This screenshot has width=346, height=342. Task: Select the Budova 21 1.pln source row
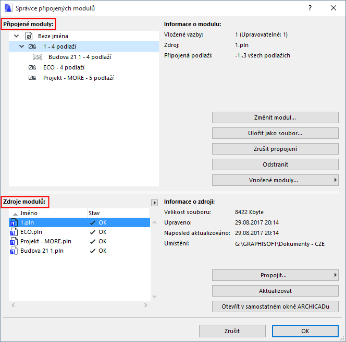pos(79,251)
